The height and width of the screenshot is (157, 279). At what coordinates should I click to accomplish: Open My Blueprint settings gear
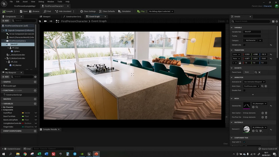pos(35,77)
